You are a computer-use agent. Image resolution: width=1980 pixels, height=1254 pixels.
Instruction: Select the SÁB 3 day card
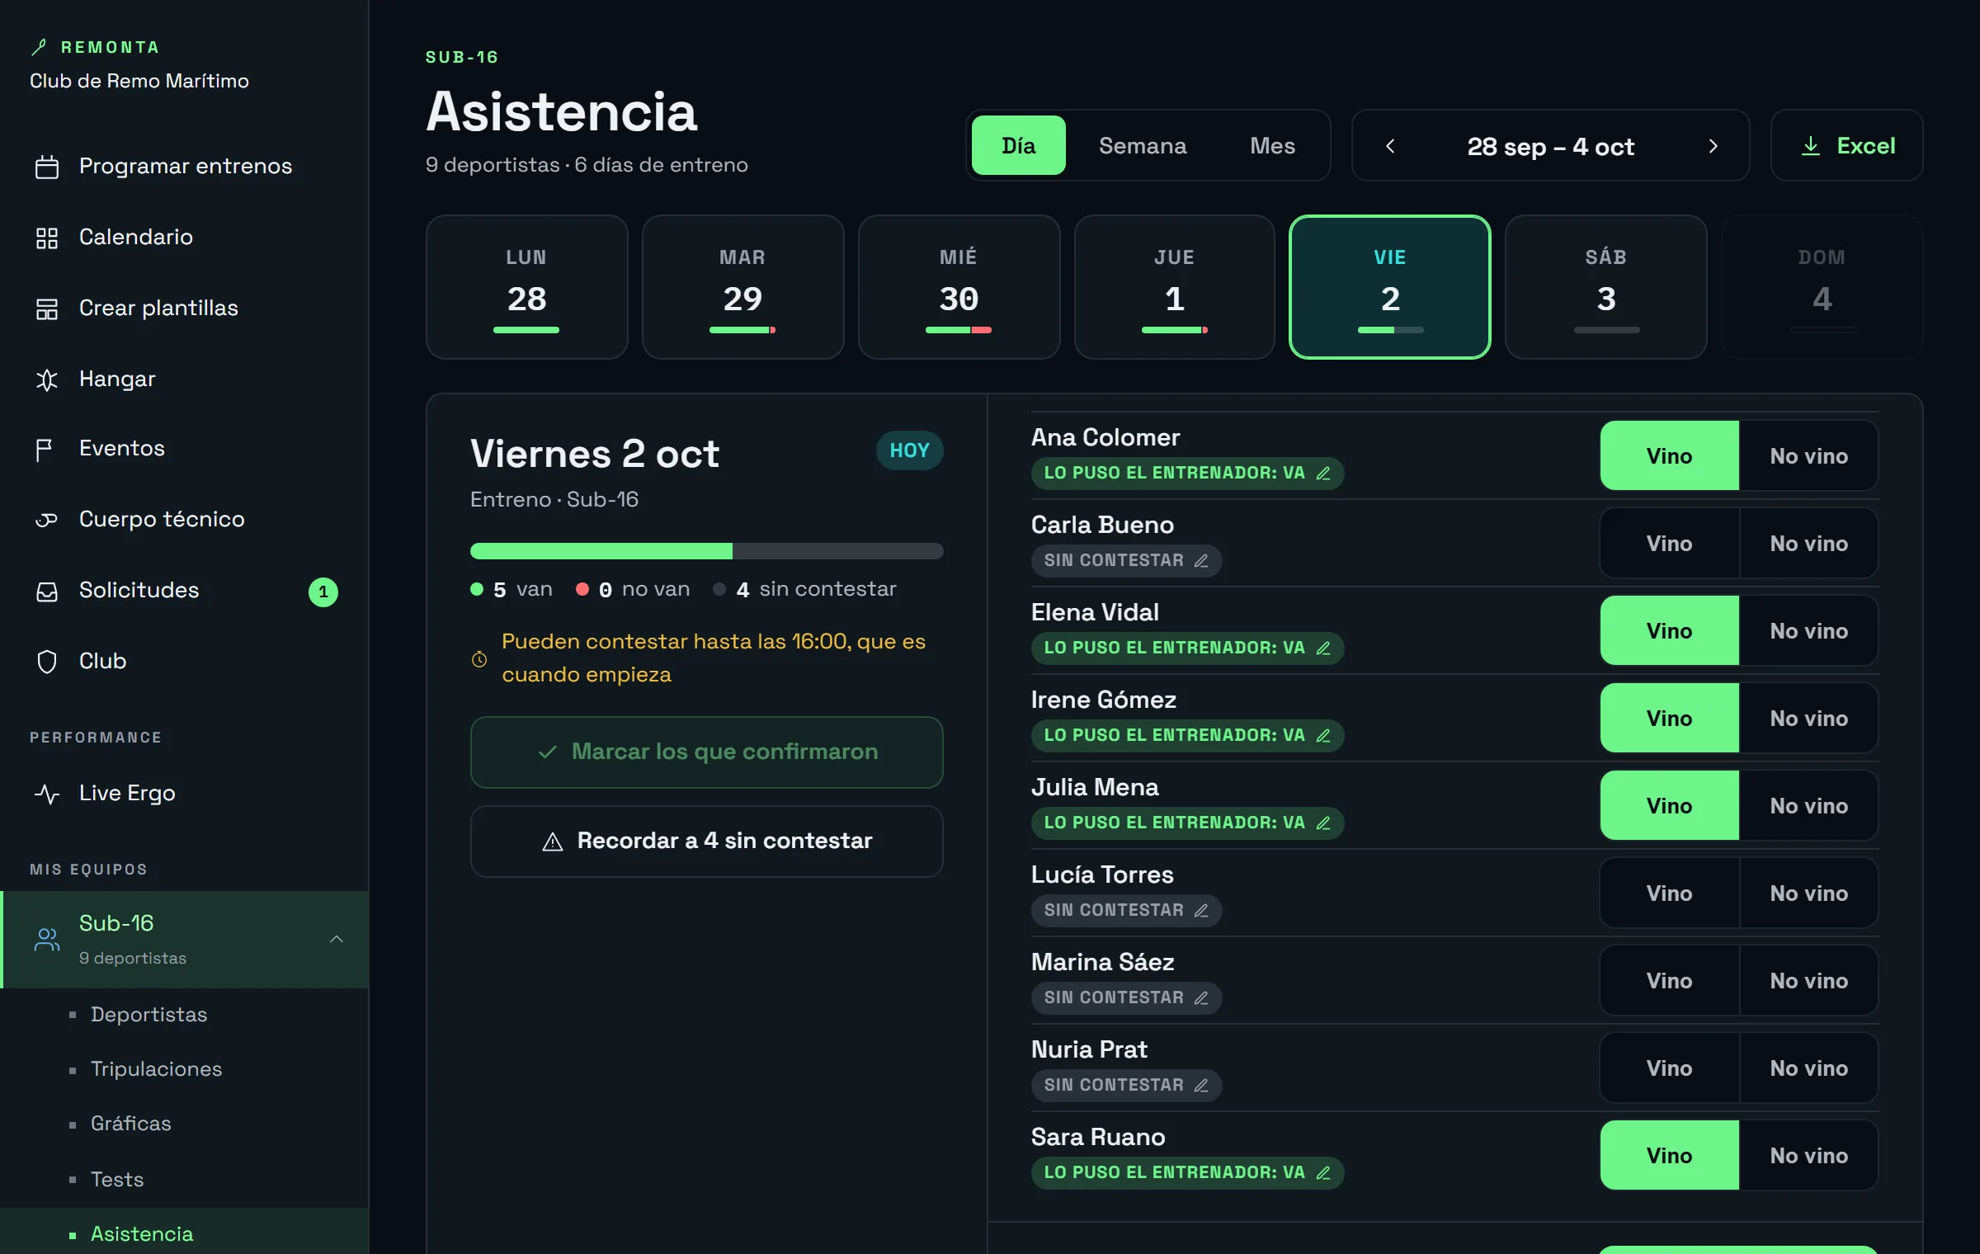pyautogui.click(x=1605, y=287)
